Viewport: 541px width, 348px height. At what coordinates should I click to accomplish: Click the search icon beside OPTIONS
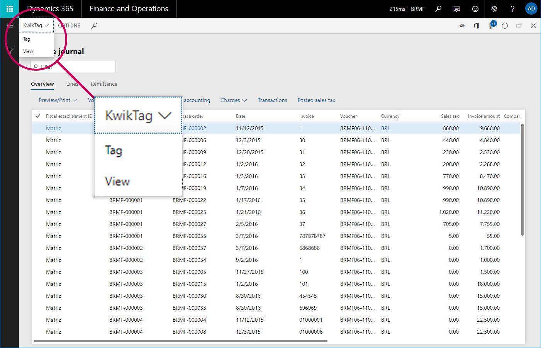[x=94, y=25]
